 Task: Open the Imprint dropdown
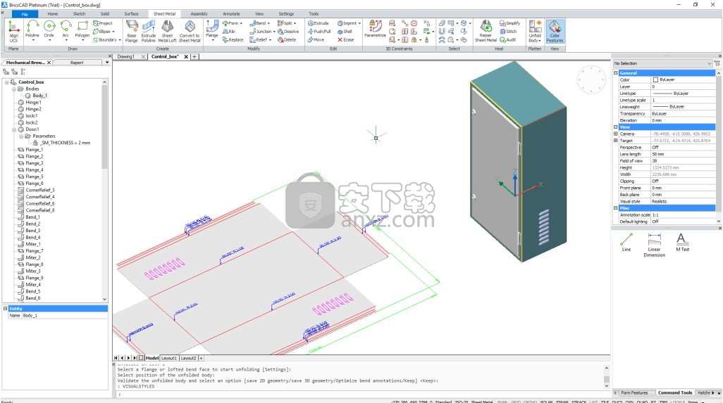(x=359, y=23)
